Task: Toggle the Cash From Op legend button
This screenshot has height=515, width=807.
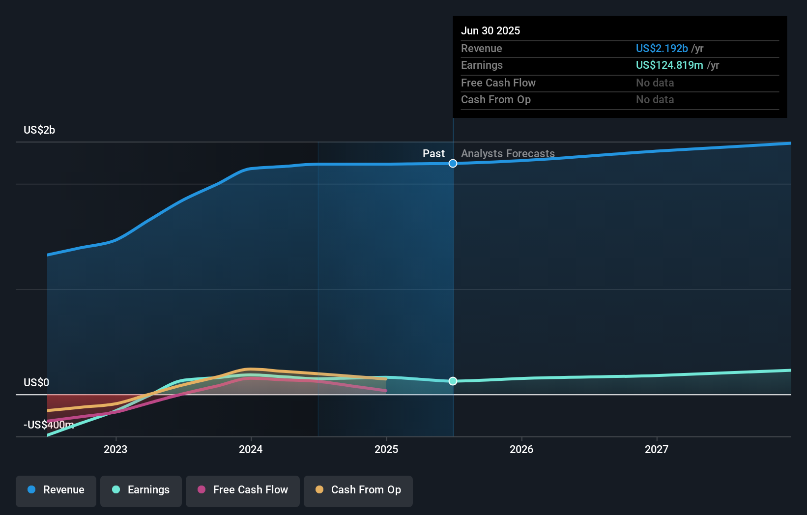Action: tap(358, 491)
